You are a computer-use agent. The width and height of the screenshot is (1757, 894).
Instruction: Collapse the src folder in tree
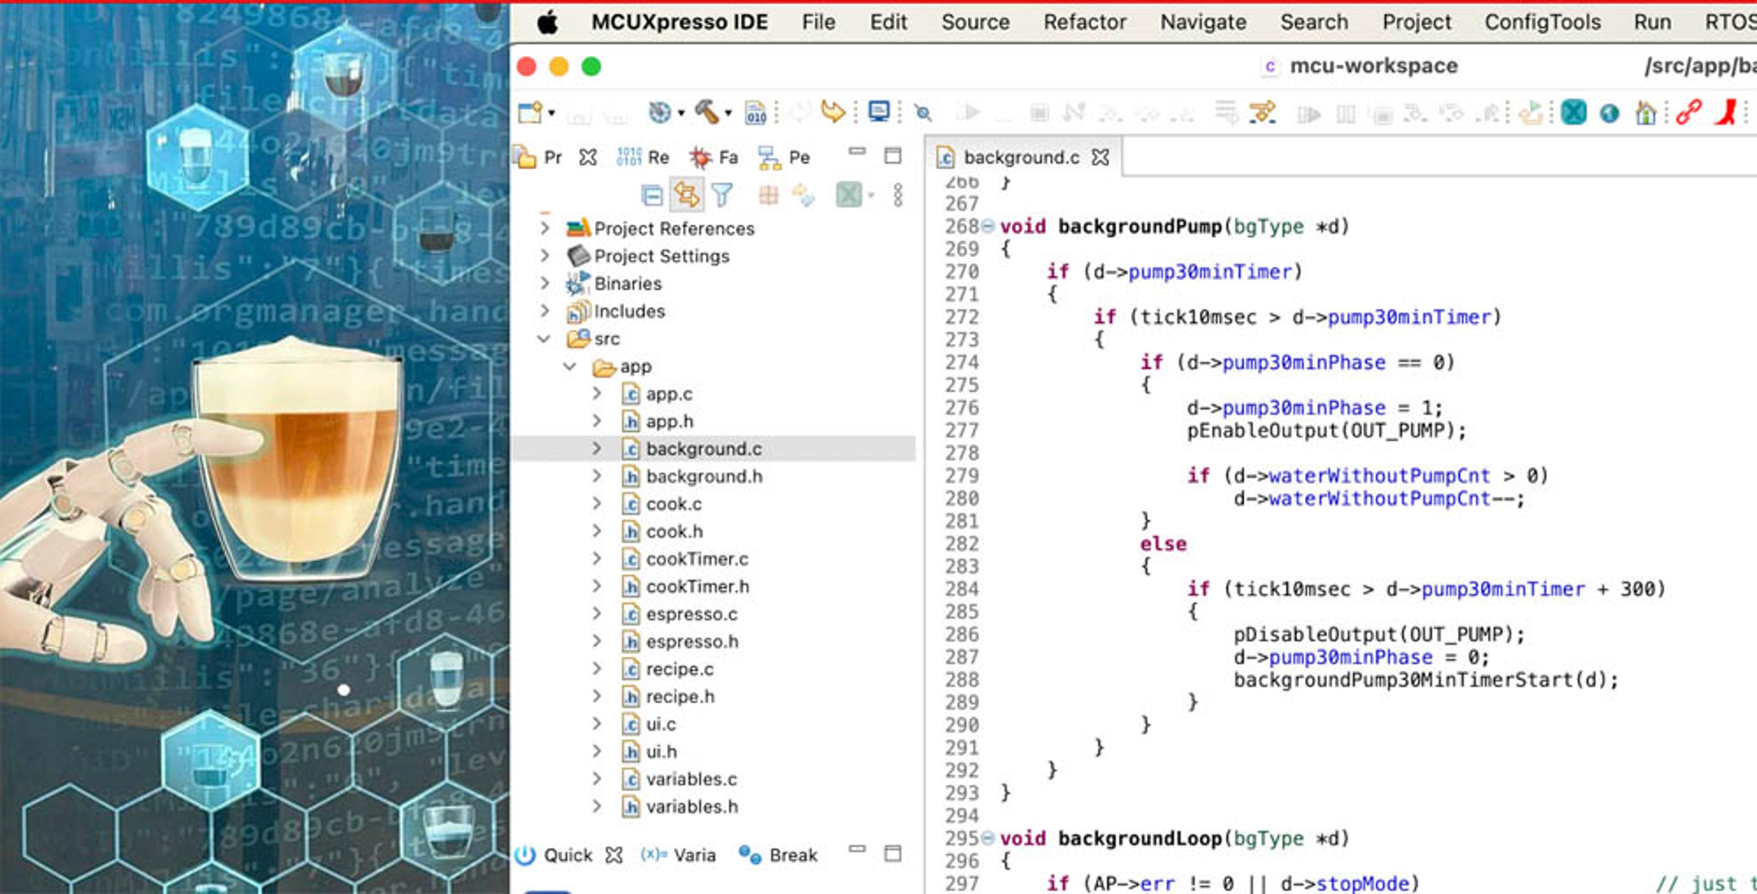tap(544, 338)
